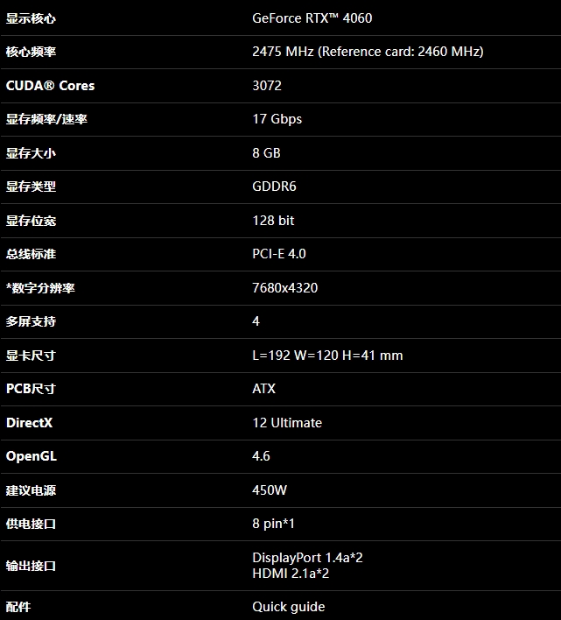This screenshot has width=561, height=620.
Task: Click the PCB尺寸 label
Action: pos(31,389)
